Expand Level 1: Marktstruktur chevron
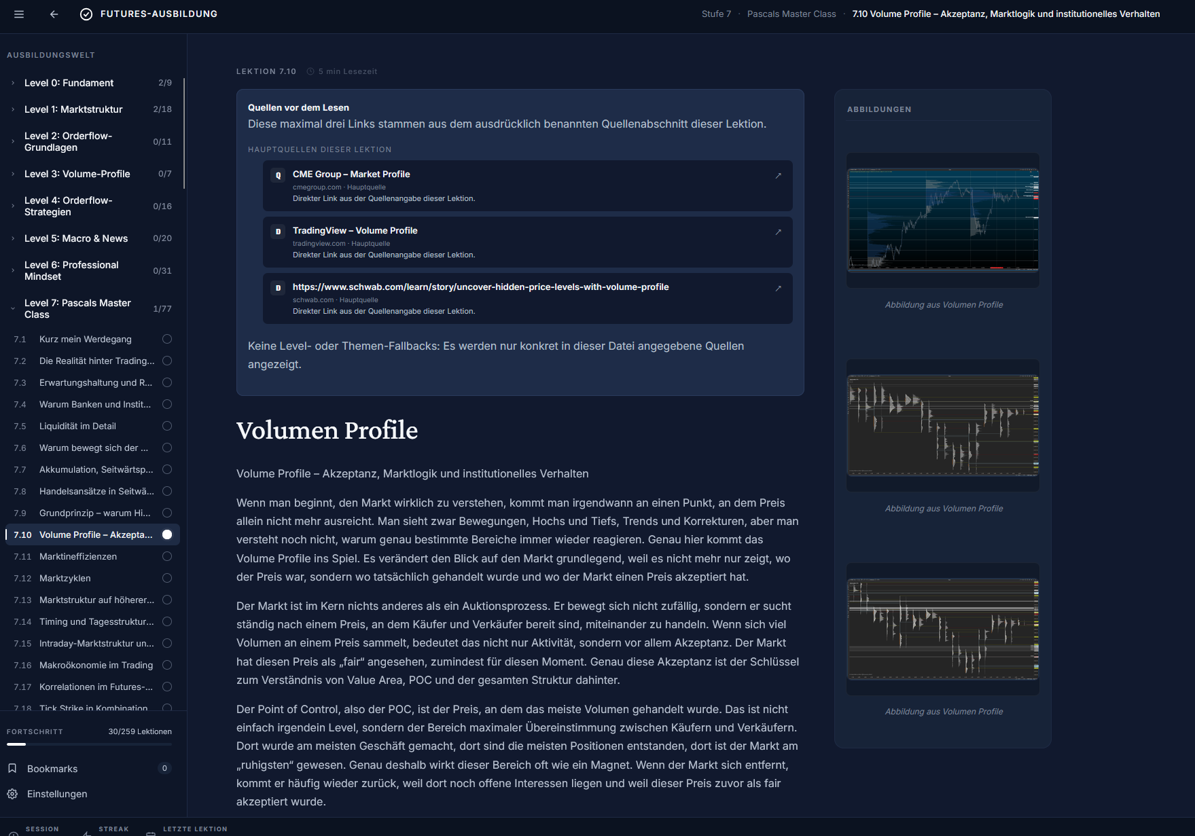Viewport: 1195px width, 836px height. point(13,109)
